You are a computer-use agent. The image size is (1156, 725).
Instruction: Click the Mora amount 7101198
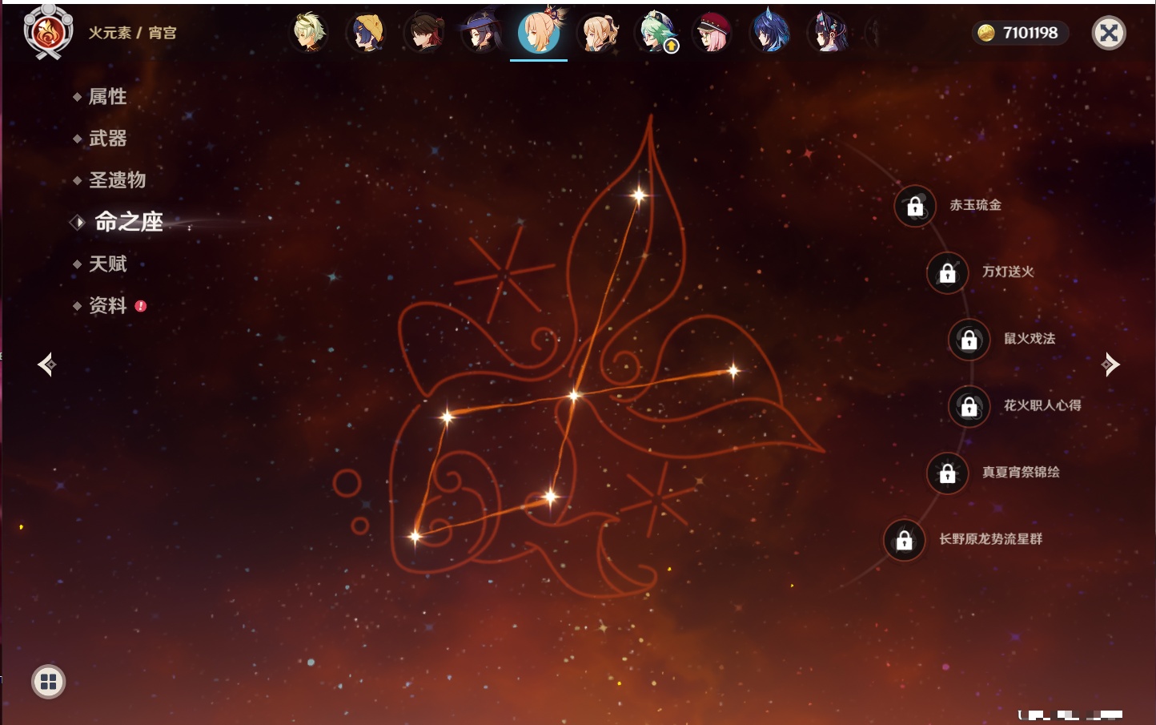point(1030,33)
